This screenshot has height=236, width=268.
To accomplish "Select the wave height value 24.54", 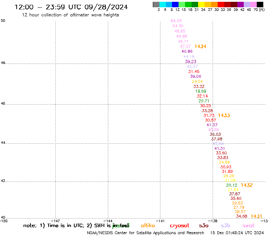I will coord(197,81).
